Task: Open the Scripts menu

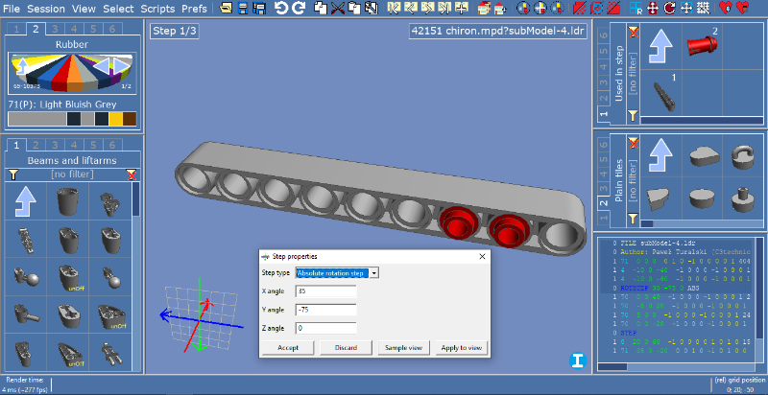Action: pos(157,8)
